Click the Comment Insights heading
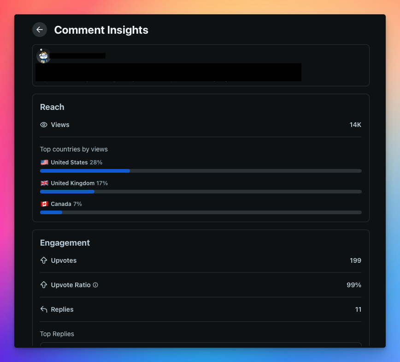Viewport: 400px width, 362px height. point(101,30)
